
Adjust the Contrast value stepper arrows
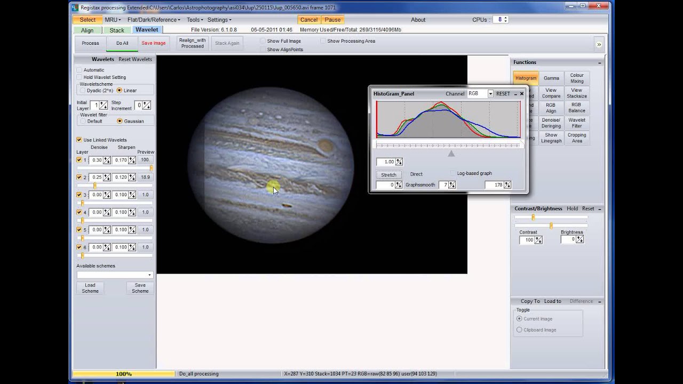click(x=538, y=240)
